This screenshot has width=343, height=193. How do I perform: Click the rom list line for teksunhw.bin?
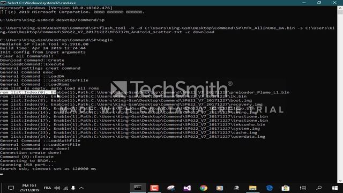132,124
